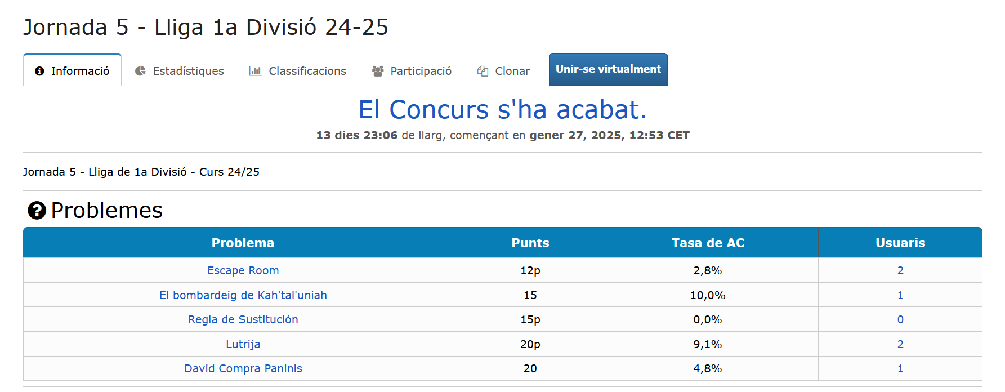
Task: Switch to the Estadístiques tab
Action: click(x=188, y=71)
